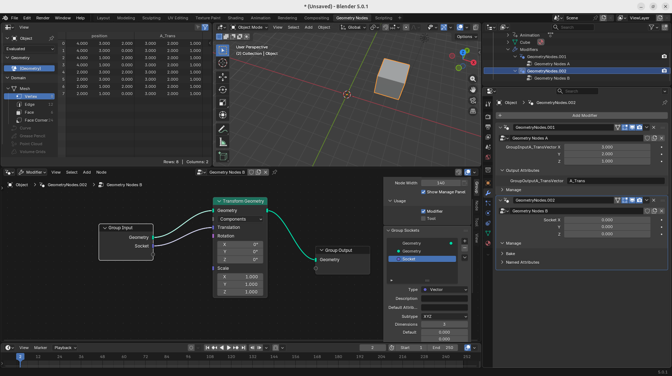672x376 pixels.
Task: Open the Render menu
Action: pos(43,18)
